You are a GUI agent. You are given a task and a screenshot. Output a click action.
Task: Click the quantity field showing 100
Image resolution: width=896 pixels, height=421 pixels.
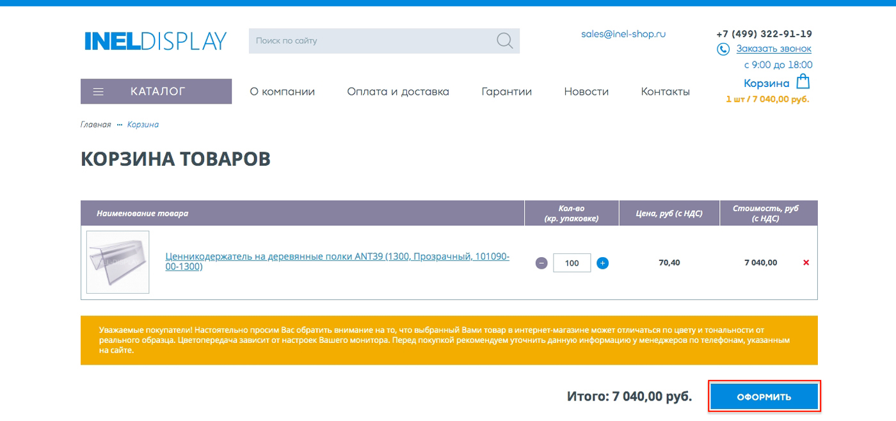coord(572,263)
